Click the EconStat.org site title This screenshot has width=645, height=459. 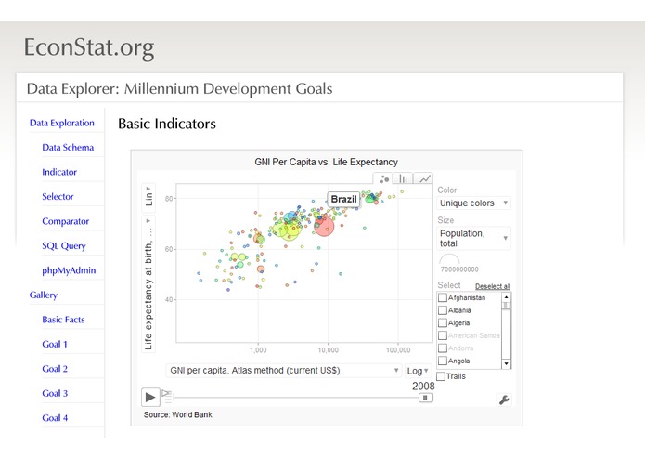pyautogui.click(x=89, y=47)
